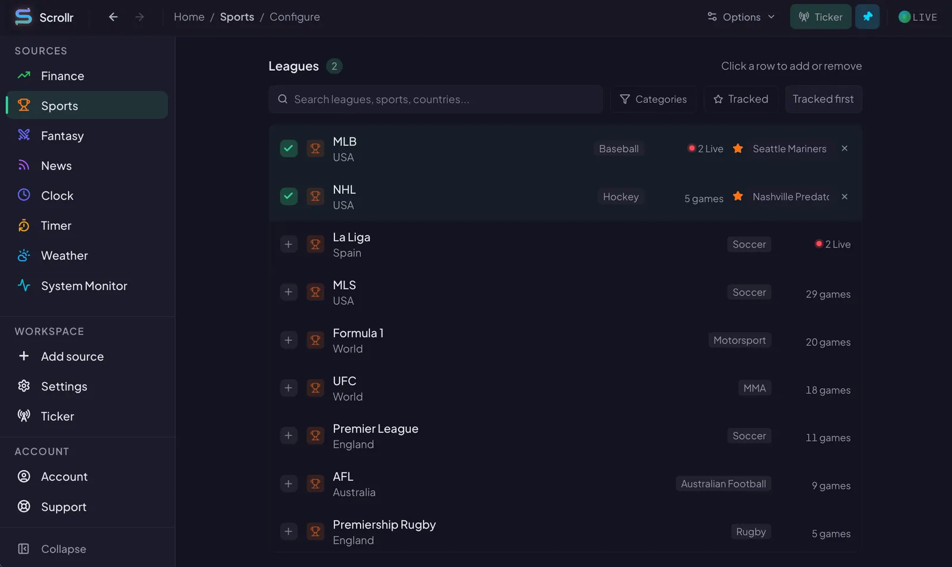Click the LIVE status indicator

tap(918, 17)
